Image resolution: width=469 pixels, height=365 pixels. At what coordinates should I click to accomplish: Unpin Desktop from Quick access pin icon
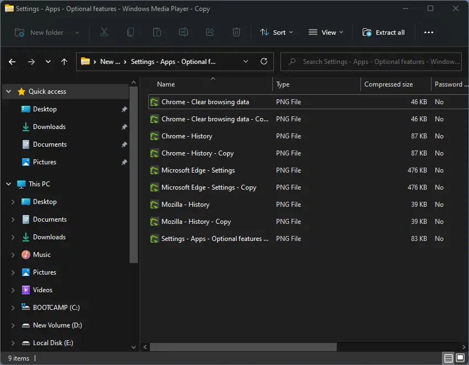pyautogui.click(x=124, y=109)
